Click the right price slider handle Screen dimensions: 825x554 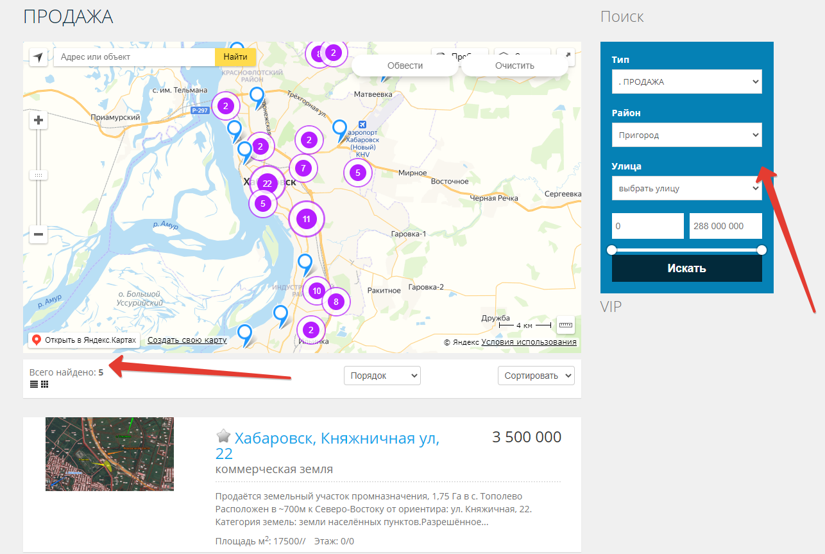[x=761, y=250]
